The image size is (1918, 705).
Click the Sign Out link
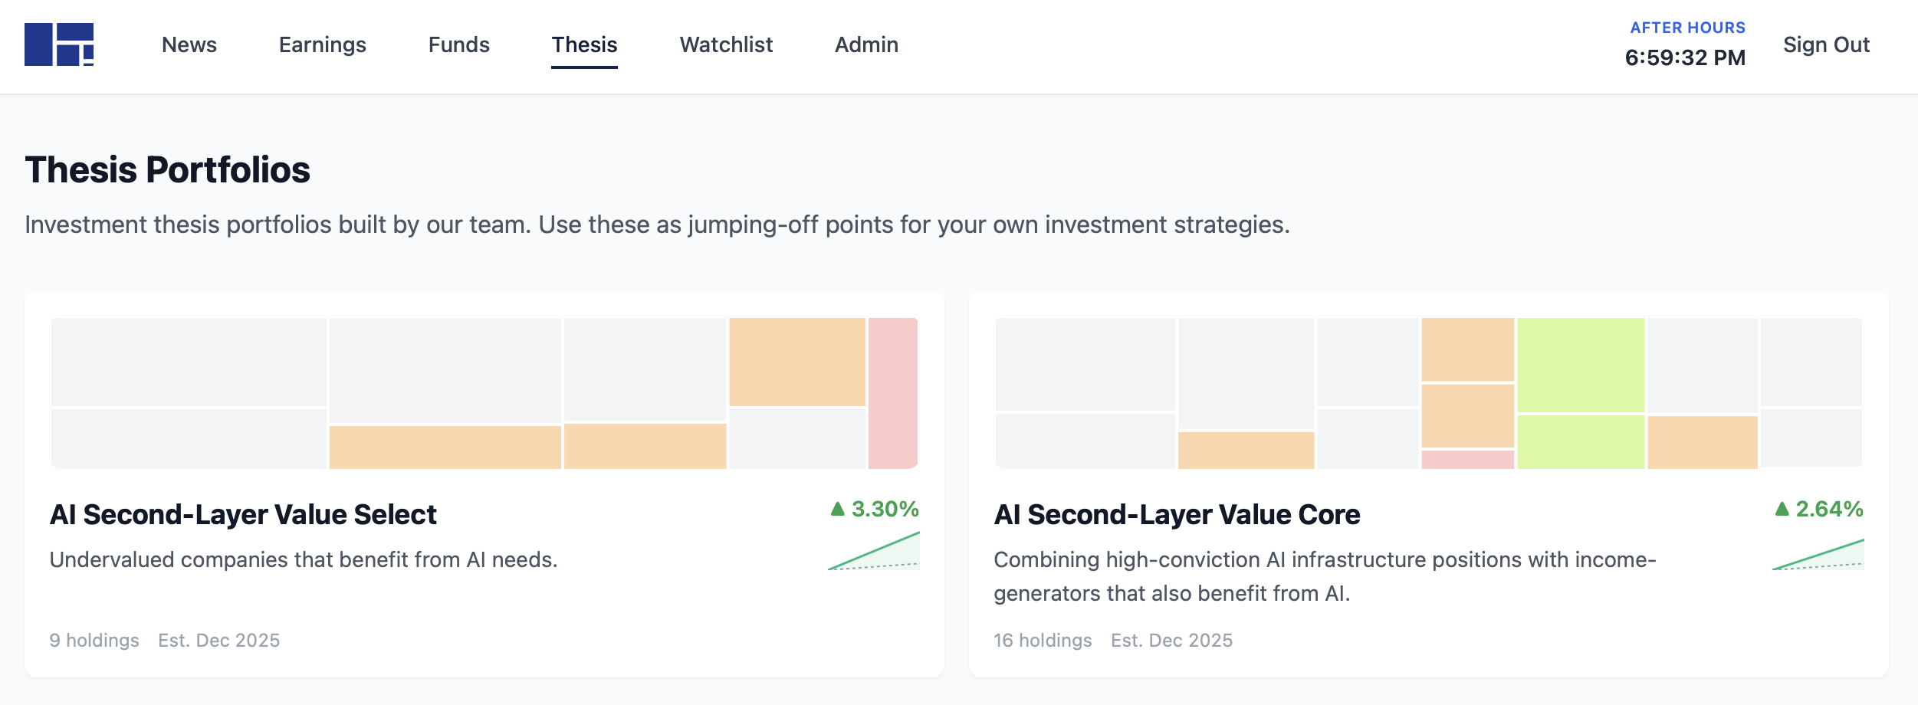pos(1827,46)
